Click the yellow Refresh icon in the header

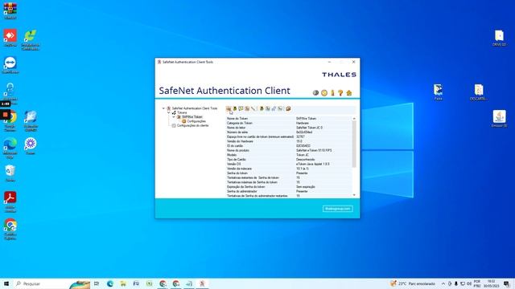tap(324, 93)
